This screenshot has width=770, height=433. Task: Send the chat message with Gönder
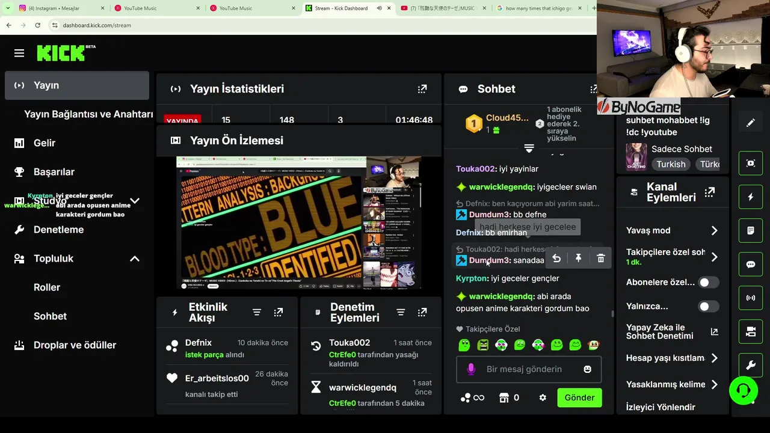579,398
